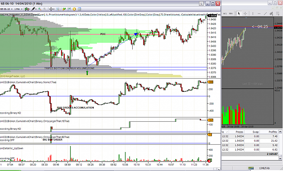Select the equidistant channel tool in right window

[271, 14]
